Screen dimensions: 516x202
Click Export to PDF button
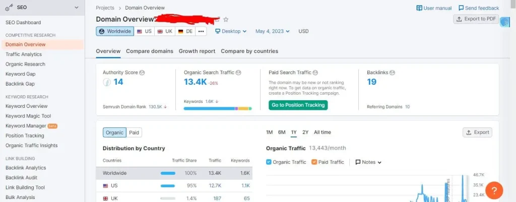[x=476, y=19]
